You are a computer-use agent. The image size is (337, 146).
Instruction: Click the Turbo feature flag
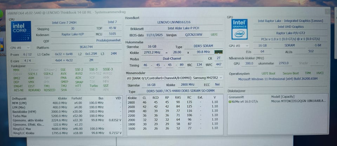(x=94, y=86)
